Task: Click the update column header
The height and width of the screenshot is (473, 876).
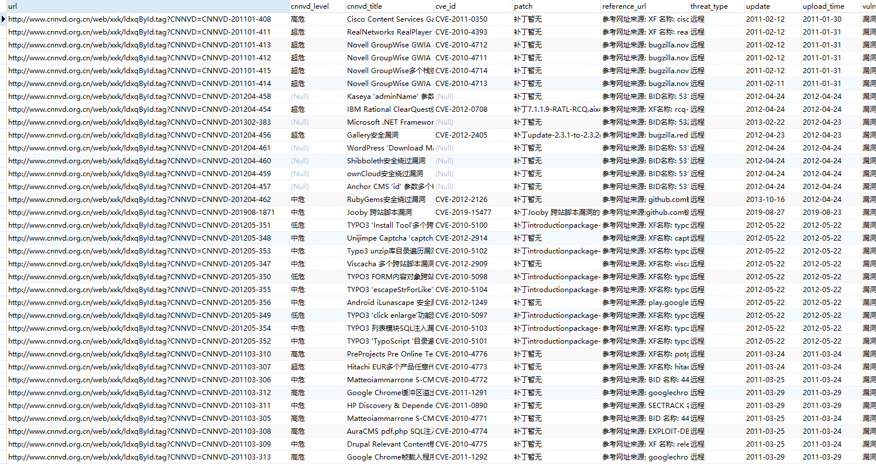Action: click(x=773, y=6)
